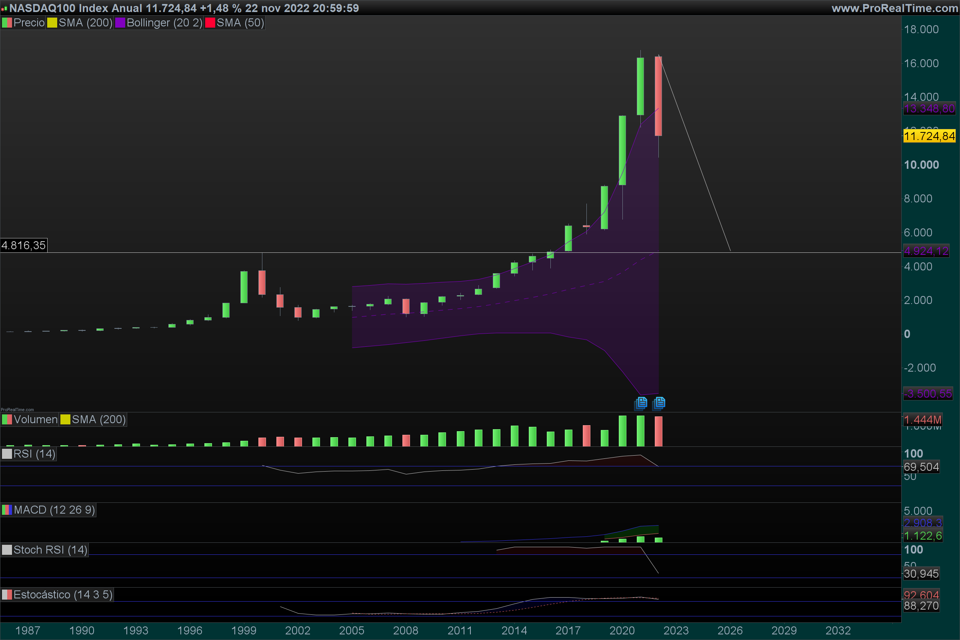Click the MACD multicolor legend icon
Image resolution: width=960 pixels, height=640 pixels.
point(7,510)
